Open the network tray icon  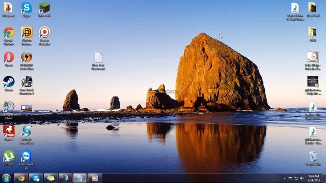point(296,178)
